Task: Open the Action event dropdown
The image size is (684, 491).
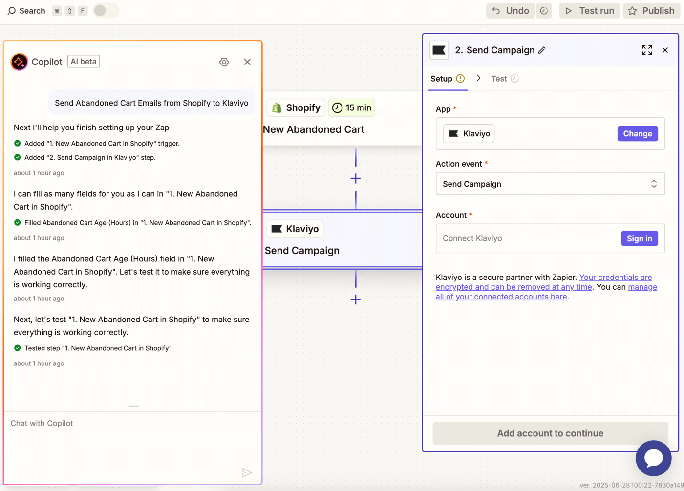Action: [x=550, y=184]
